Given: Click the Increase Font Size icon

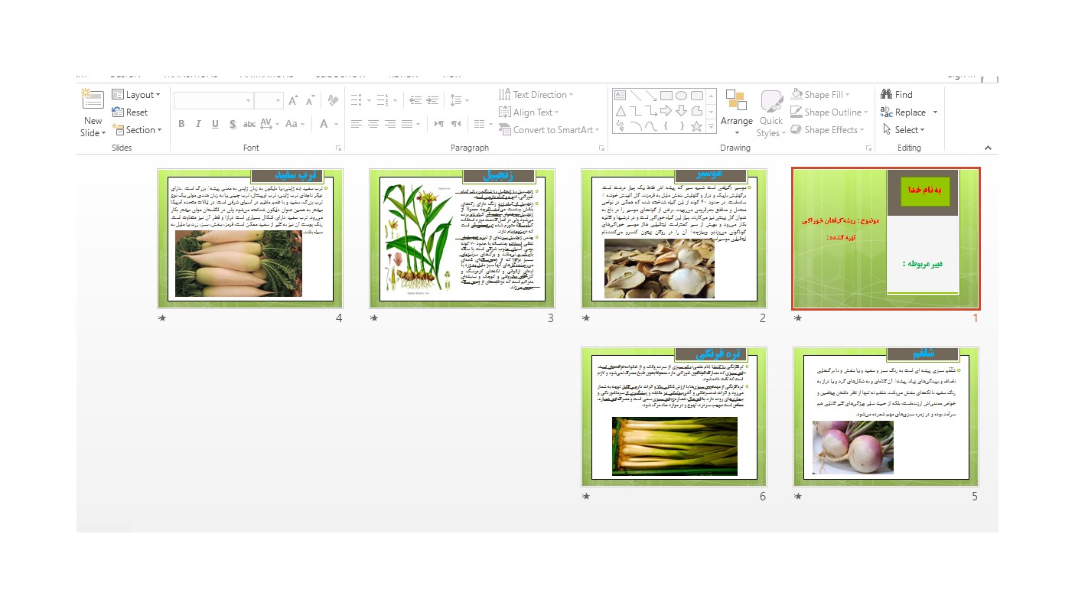Looking at the screenshot, I should [x=293, y=101].
